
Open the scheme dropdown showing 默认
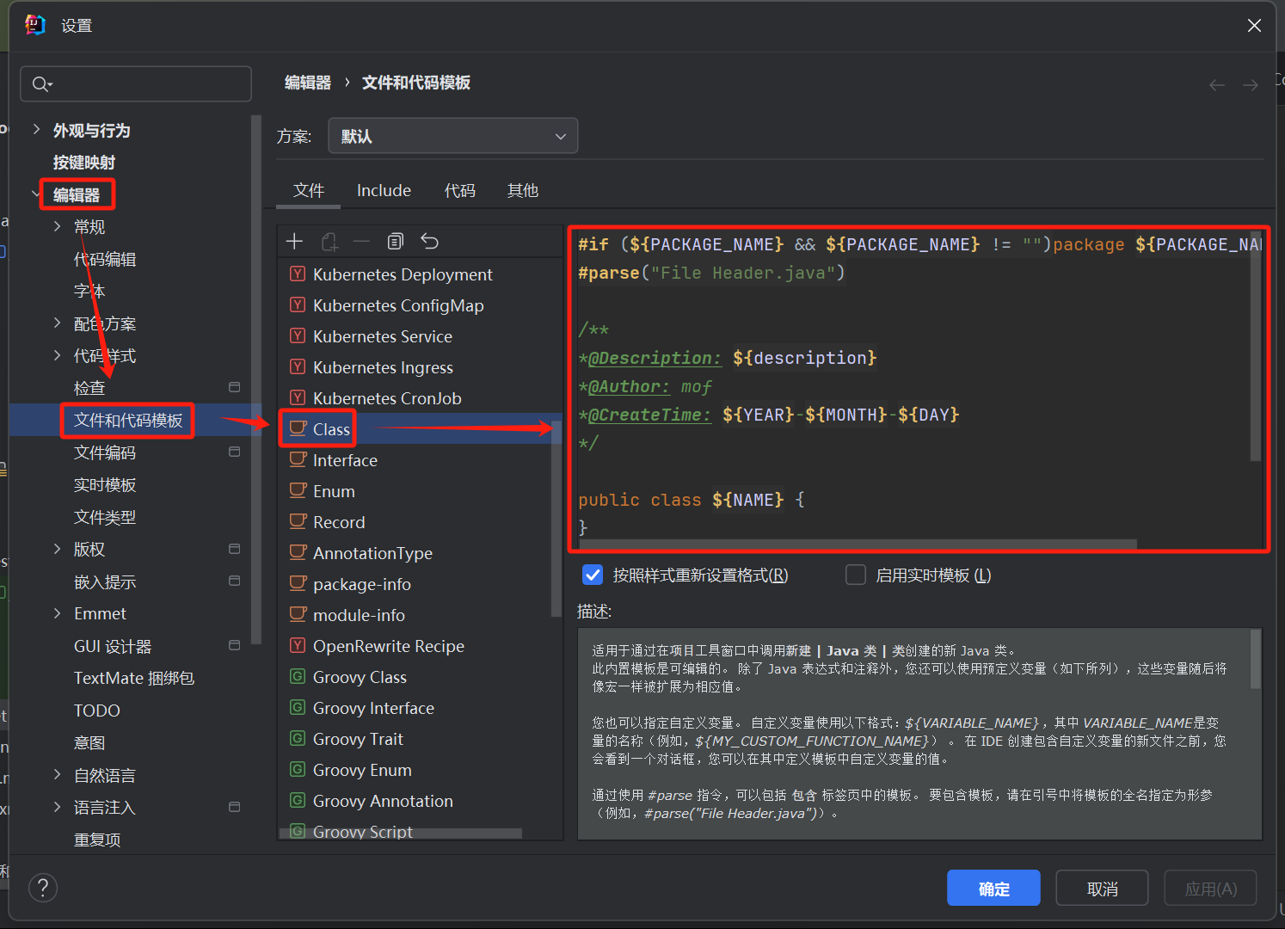coord(452,136)
